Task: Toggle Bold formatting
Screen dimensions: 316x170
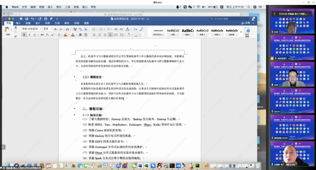Action: coord(24,35)
